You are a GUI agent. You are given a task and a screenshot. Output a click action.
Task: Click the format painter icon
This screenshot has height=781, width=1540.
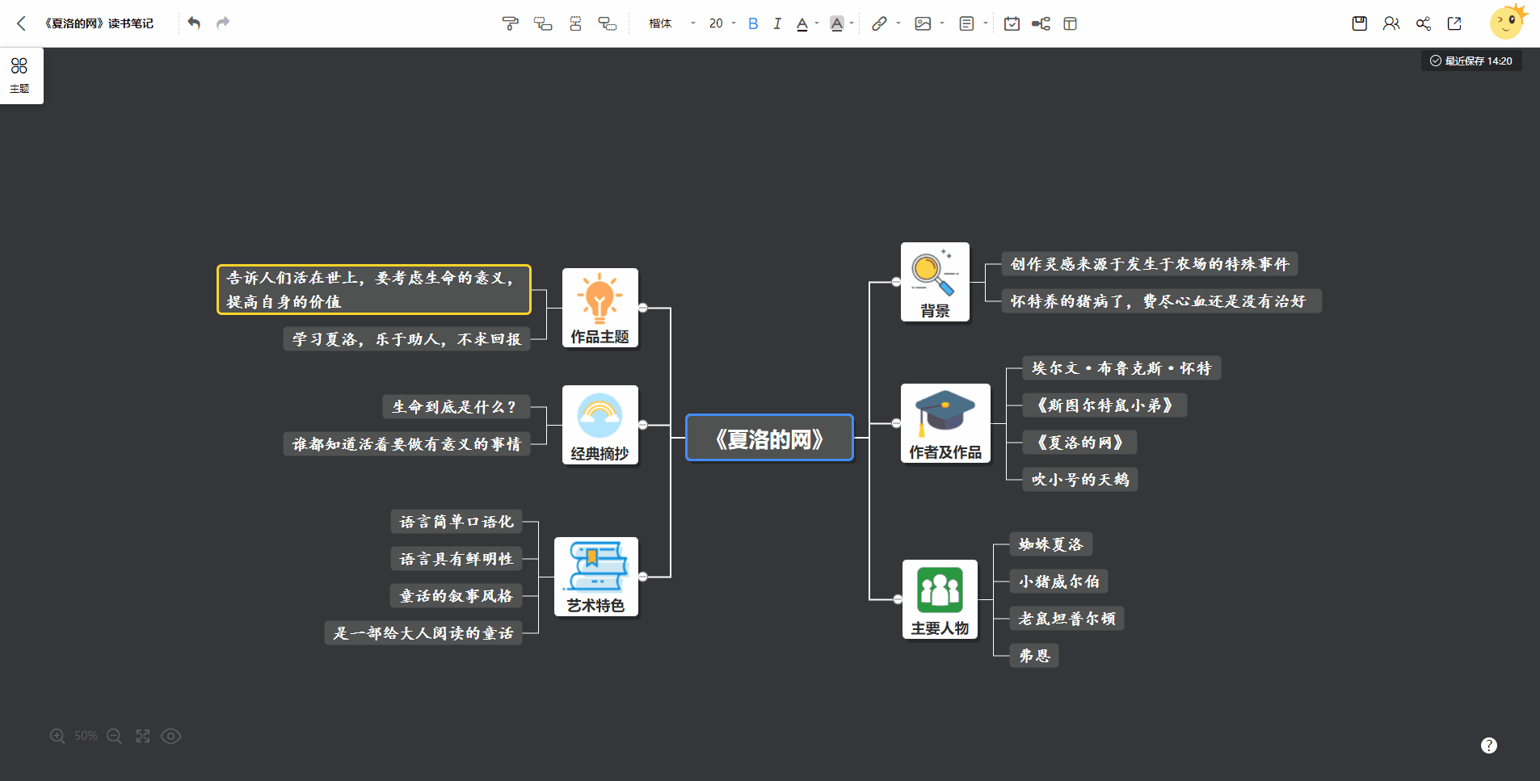(510, 23)
